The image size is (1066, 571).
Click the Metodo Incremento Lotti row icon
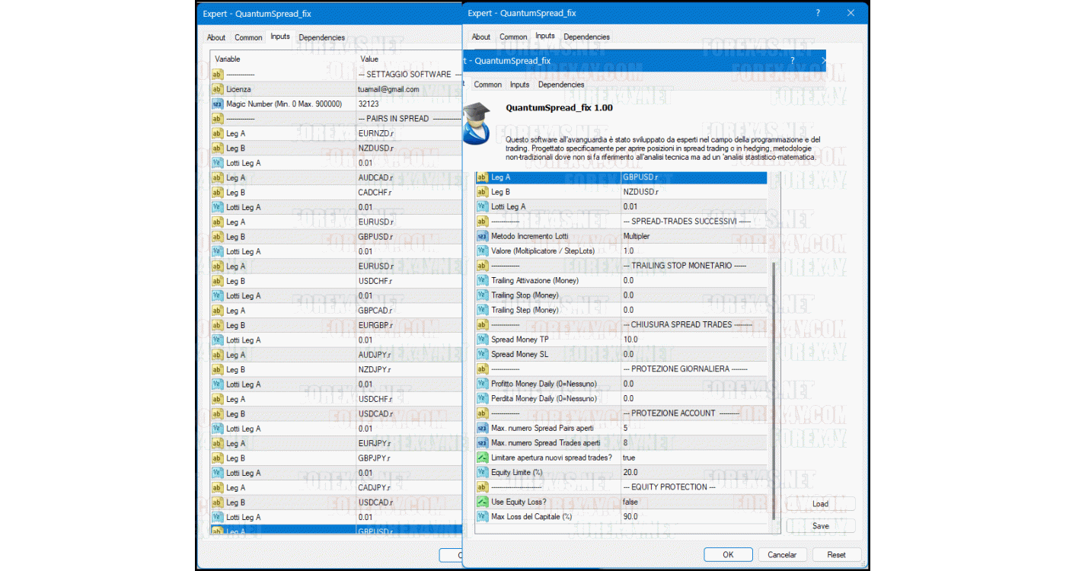[x=482, y=236]
